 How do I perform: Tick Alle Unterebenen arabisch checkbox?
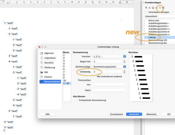pos(95,76)
